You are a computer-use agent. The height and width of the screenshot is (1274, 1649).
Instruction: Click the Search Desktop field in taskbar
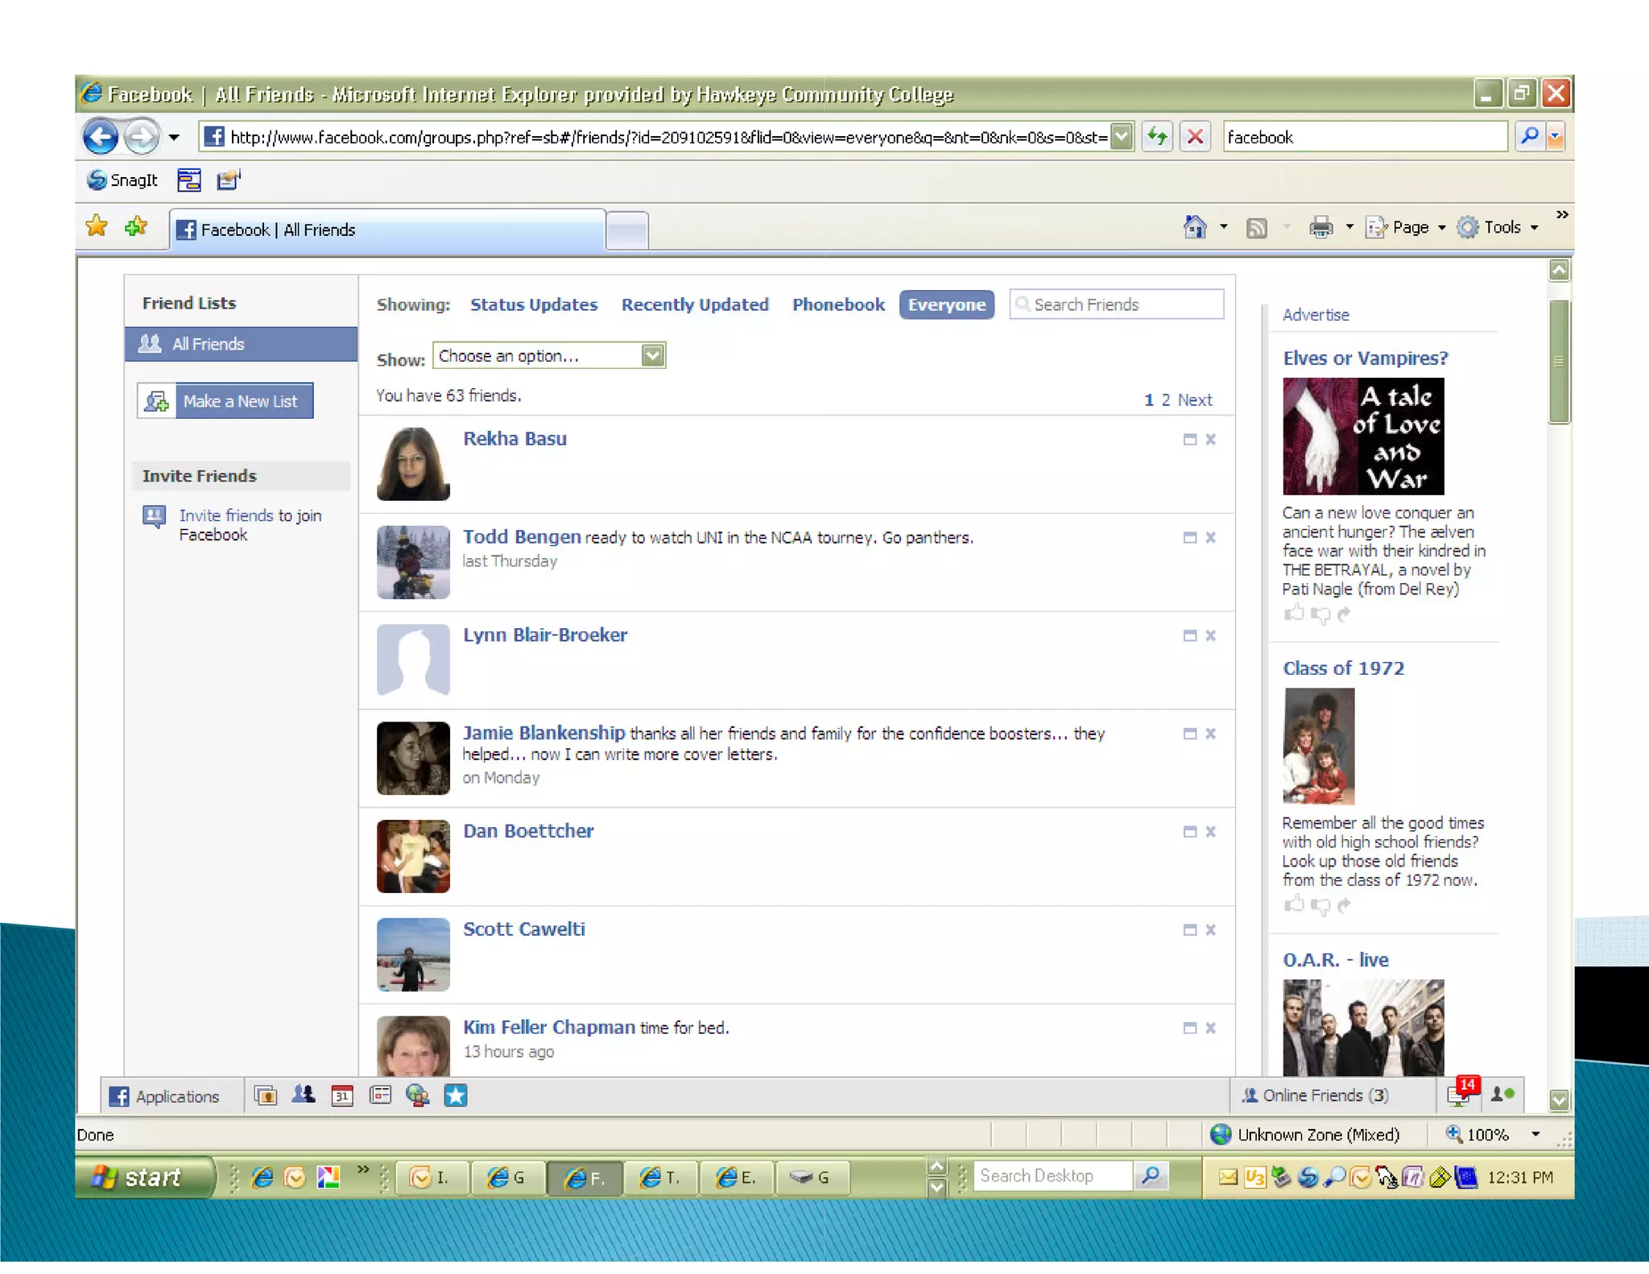coord(1052,1176)
